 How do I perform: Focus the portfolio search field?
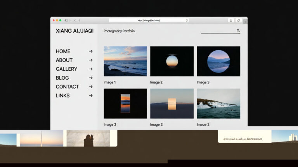[x=218, y=31]
